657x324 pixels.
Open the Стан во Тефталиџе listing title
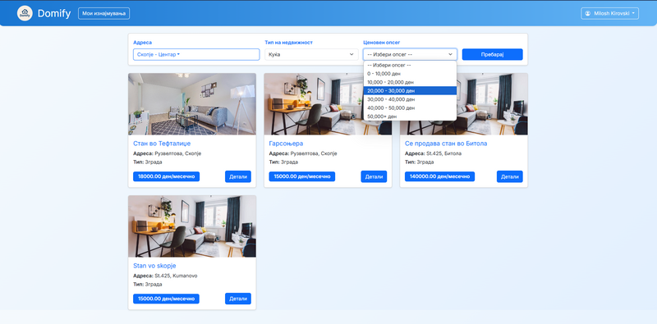click(x=162, y=144)
